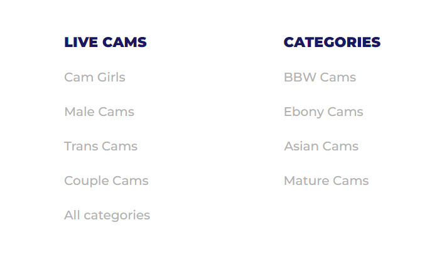This screenshot has width=437, height=257.
Task: Select the footer link labeled Trans Cams
Action: coord(101,146)
